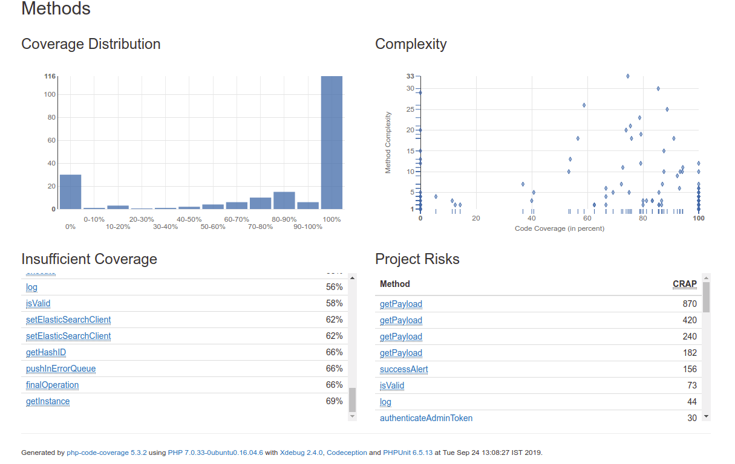The height and width of the screenshot is (464, 735).
Task: Click the 156 CRAP value for successAlert
Action: click(x=690, y=369)
